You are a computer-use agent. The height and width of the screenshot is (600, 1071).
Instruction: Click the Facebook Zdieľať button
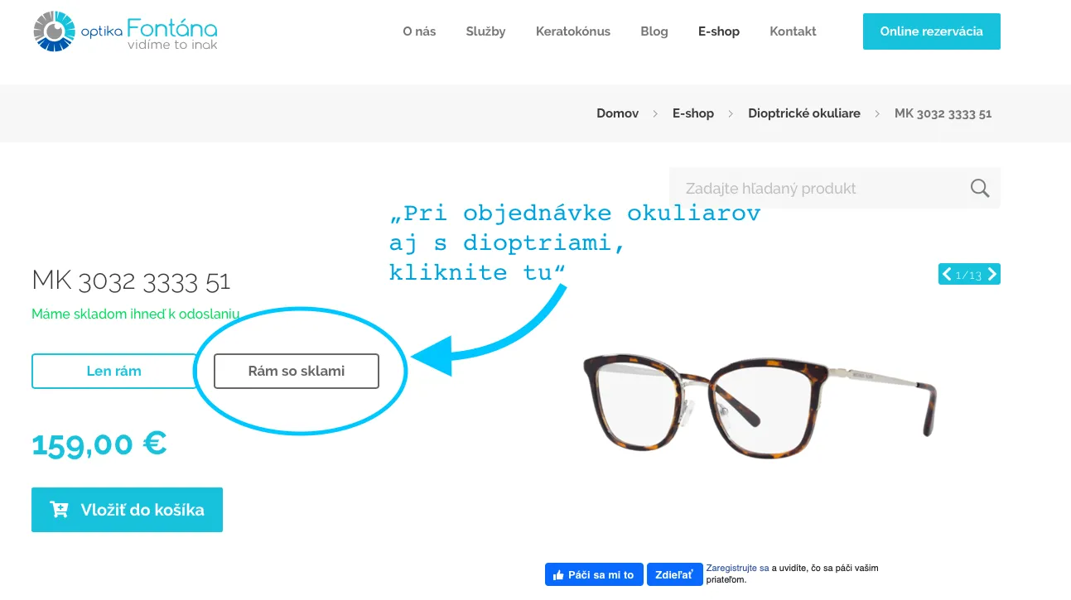[x=674, y=574]
